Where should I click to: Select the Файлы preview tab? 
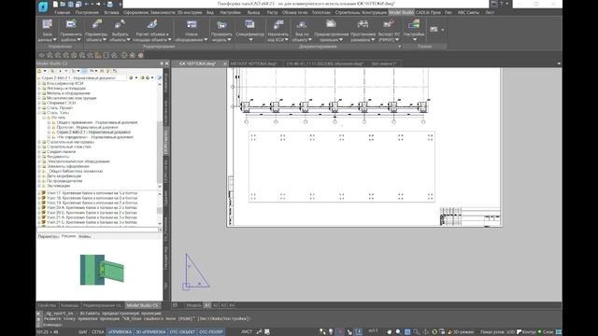point(84,236)
